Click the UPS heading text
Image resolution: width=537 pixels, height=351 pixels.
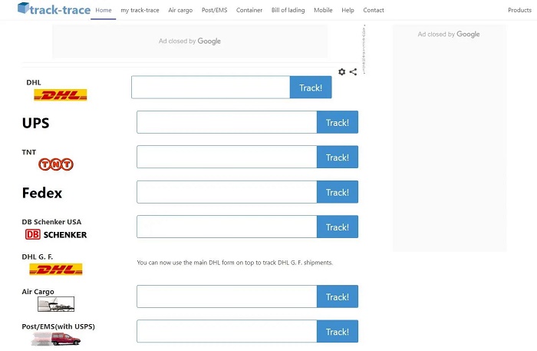coord(35,123)
